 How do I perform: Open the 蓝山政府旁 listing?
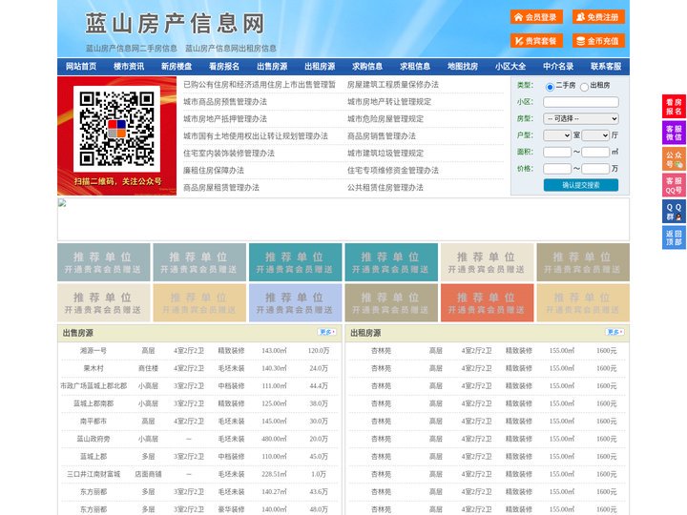(x=94, y=439)
